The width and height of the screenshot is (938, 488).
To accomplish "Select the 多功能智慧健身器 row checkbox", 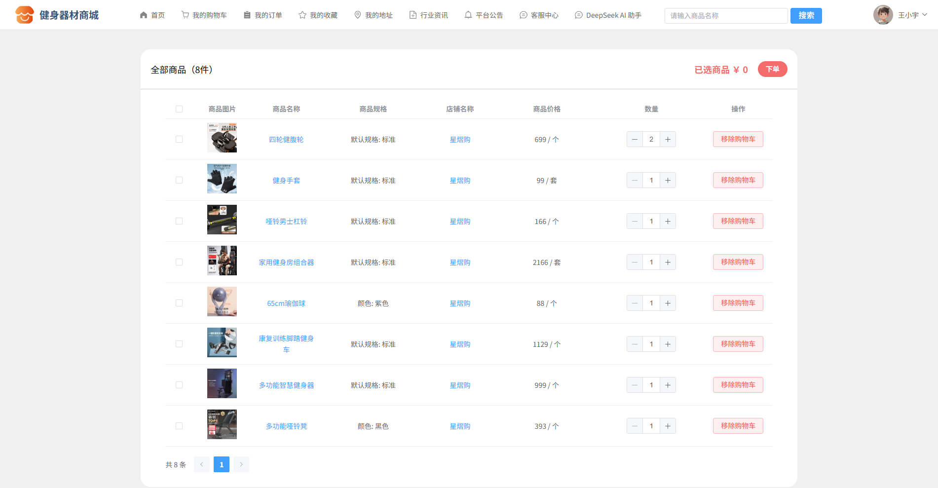I will pyautogui.click(x=179, y=385).
